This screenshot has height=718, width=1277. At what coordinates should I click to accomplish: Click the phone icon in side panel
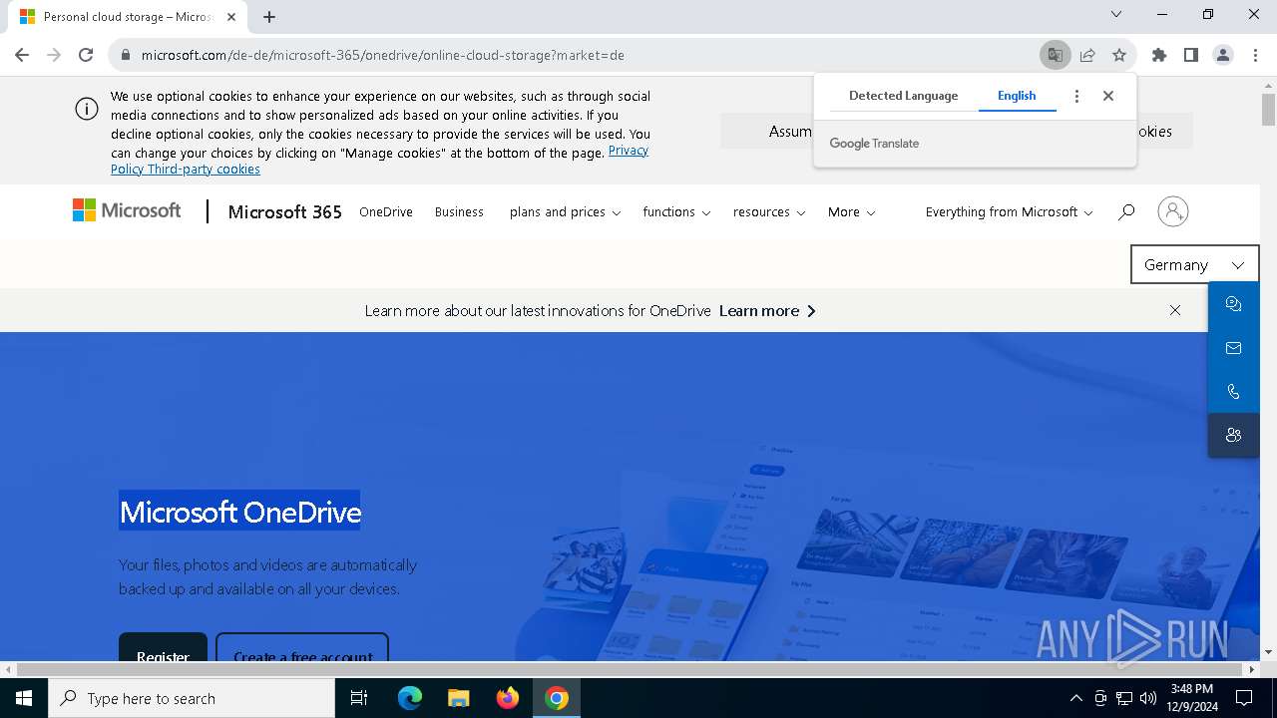[x=1234, y=392]
